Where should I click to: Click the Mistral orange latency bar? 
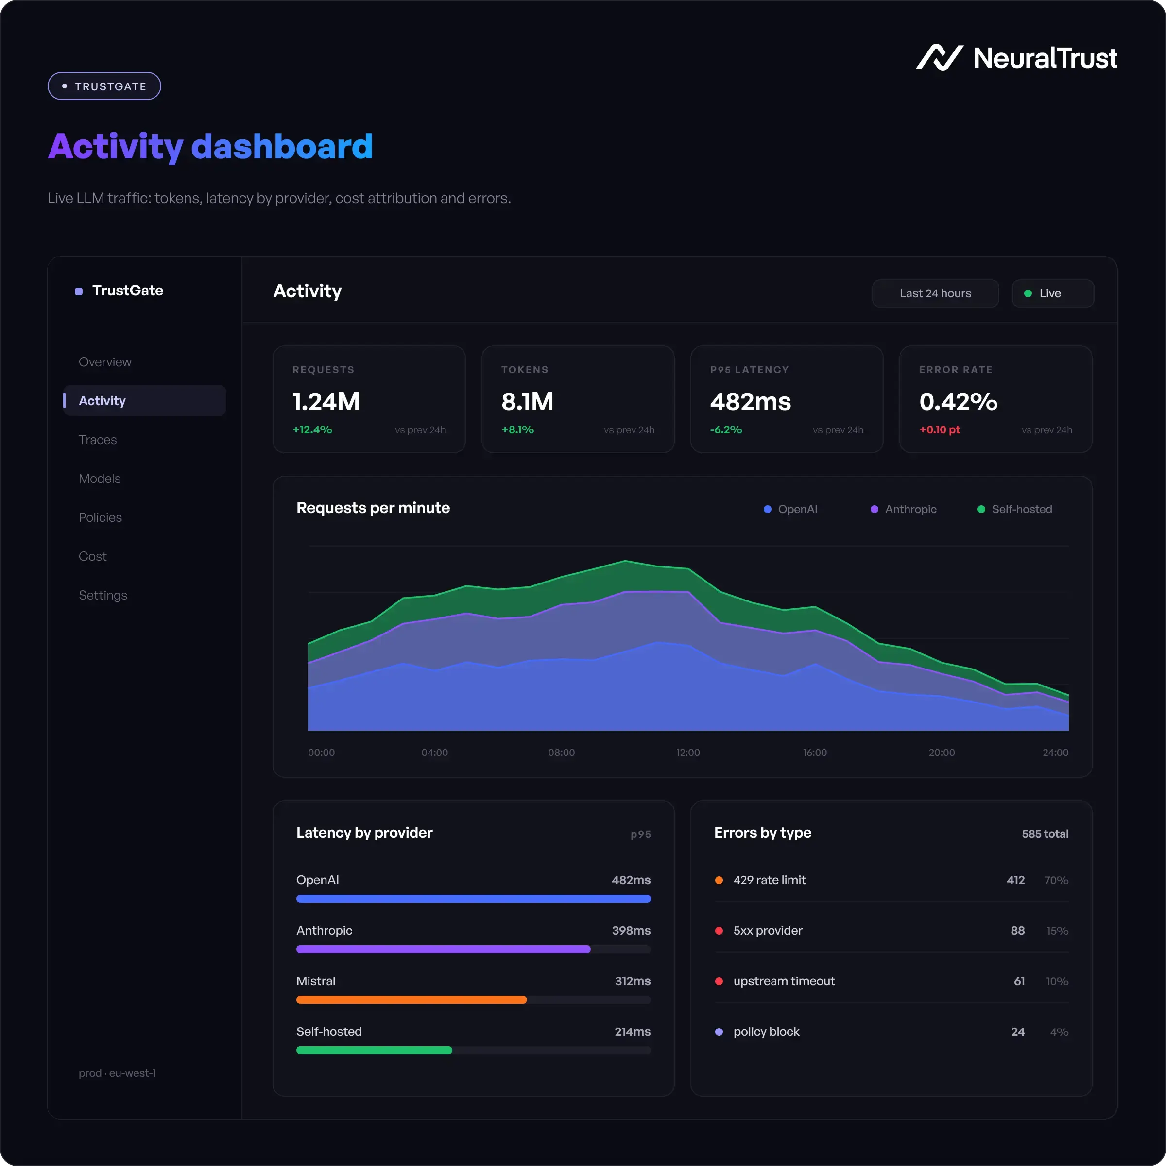pyautogui.click(x=412, y=1000)
